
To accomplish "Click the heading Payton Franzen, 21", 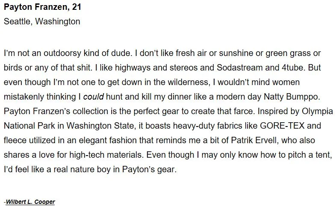I will pyautogui.click(x=42, y=7).
